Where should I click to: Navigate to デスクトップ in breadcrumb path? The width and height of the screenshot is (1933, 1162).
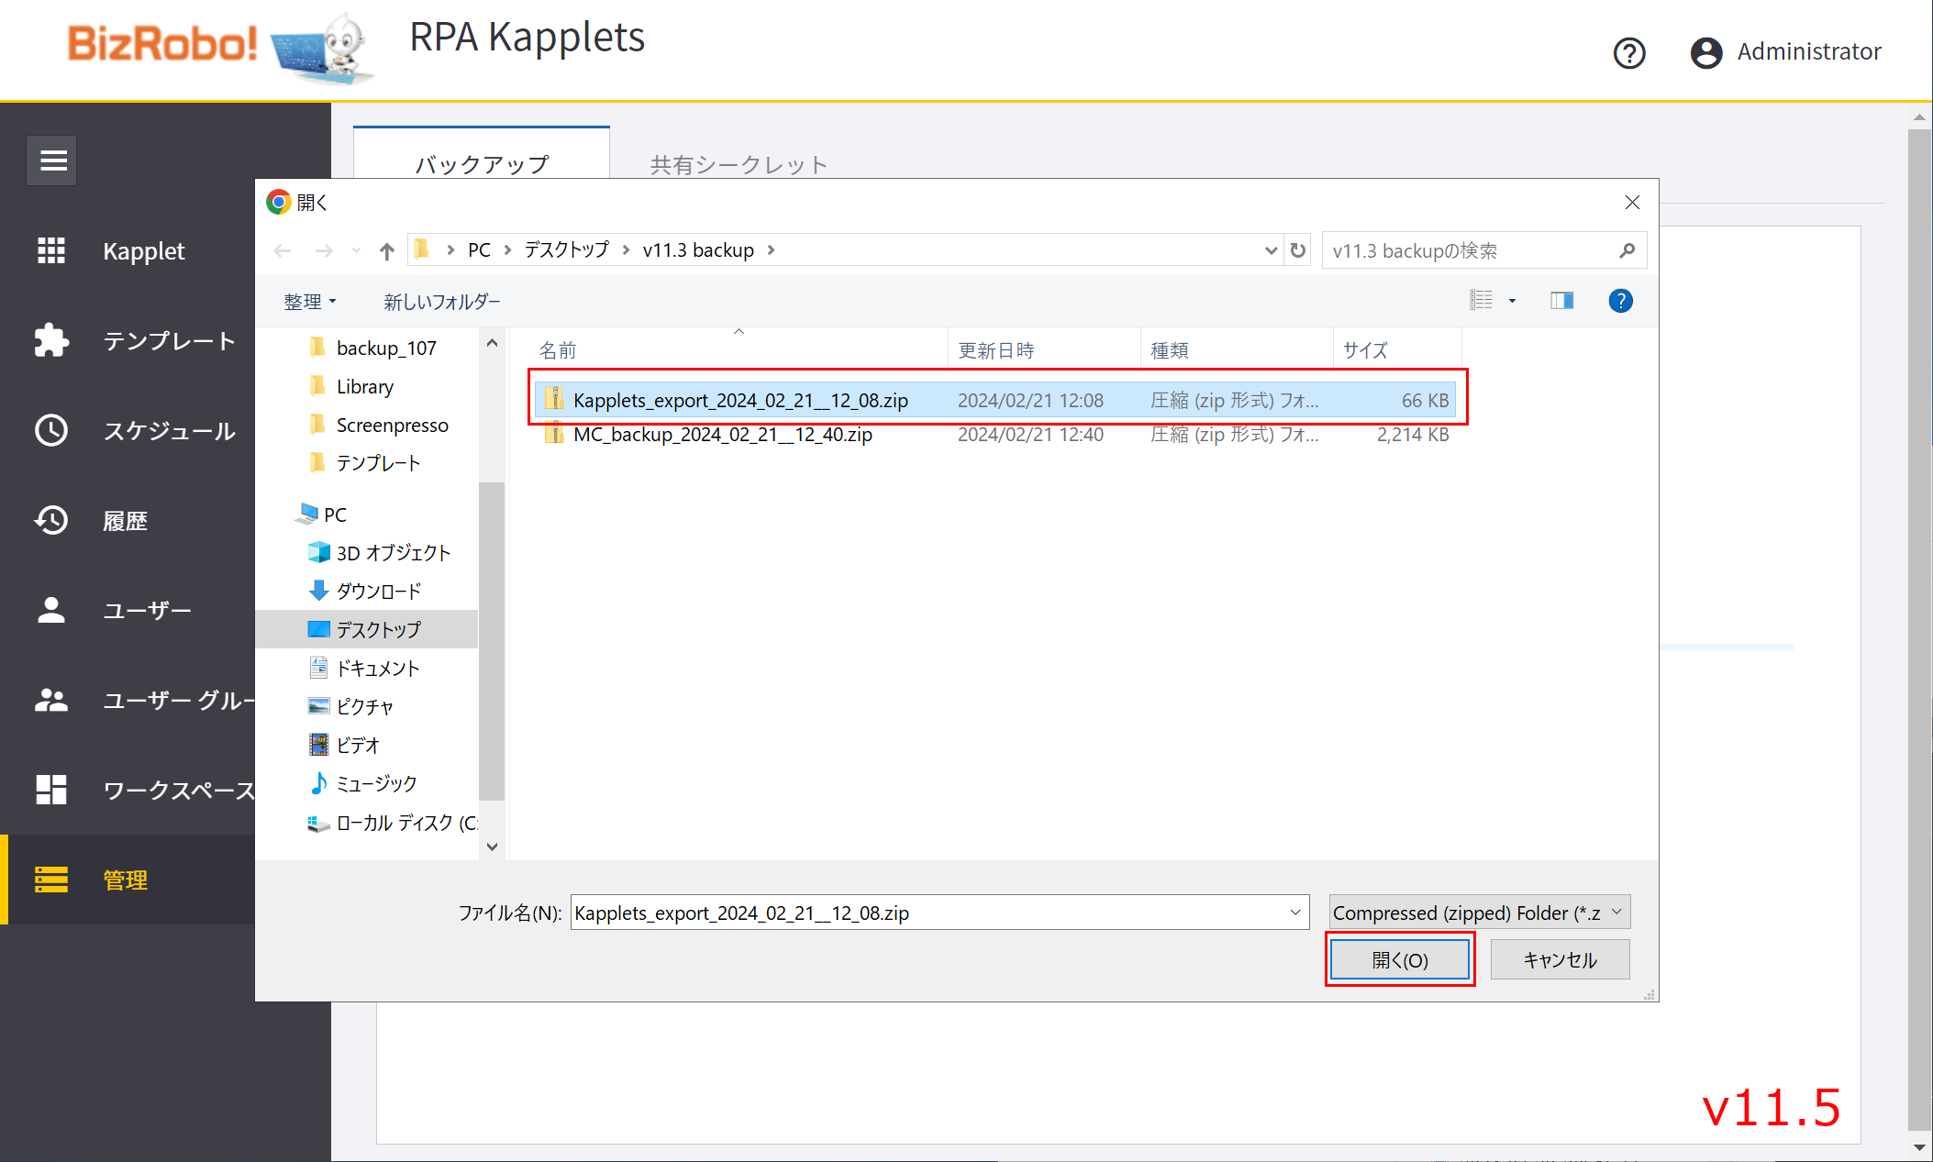(566, 250)
